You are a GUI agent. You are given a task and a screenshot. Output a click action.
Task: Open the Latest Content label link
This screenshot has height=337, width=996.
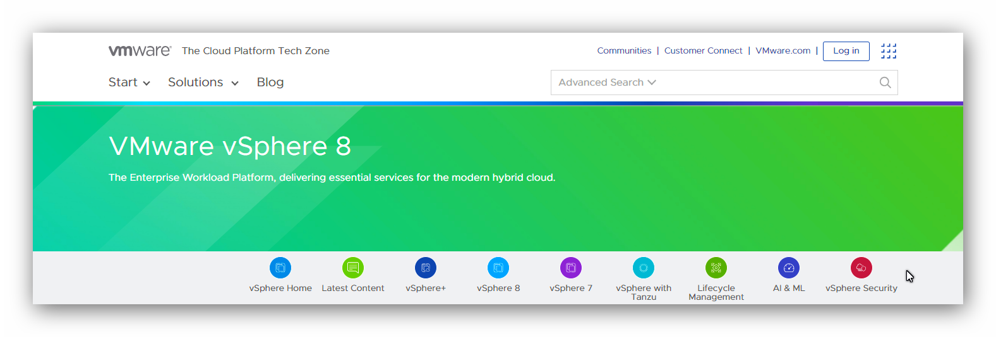(x=353, y=288)
